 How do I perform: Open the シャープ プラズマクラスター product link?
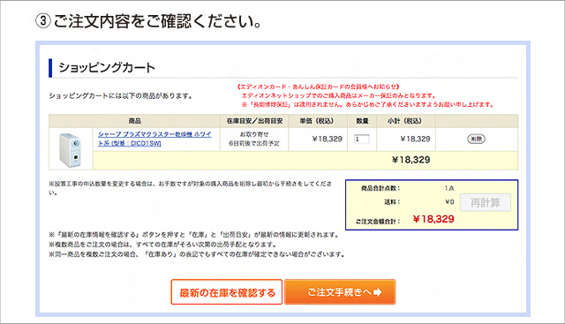[x=154, y=139]
